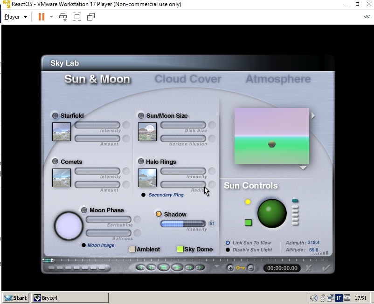Step to next keyframe button
The height and width of the screenshot is (304, 374).
tap(190, 268)
